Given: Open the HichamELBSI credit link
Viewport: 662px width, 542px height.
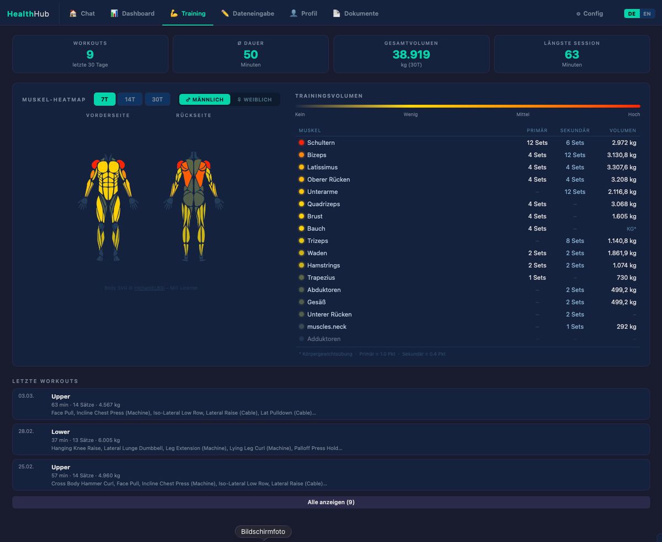Looking at the screenshot, I should [150, 288].
